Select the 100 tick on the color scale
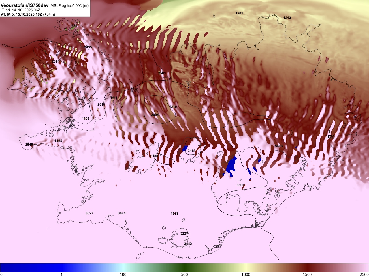The width and height of the screenshot is (369, 277). tap(123, 274)
